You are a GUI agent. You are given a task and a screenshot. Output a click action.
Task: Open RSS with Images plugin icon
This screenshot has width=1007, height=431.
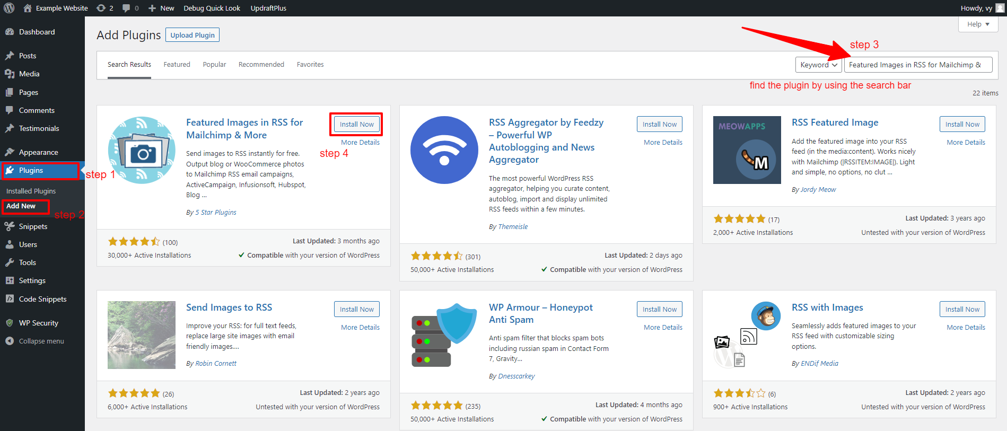point(747,335)
